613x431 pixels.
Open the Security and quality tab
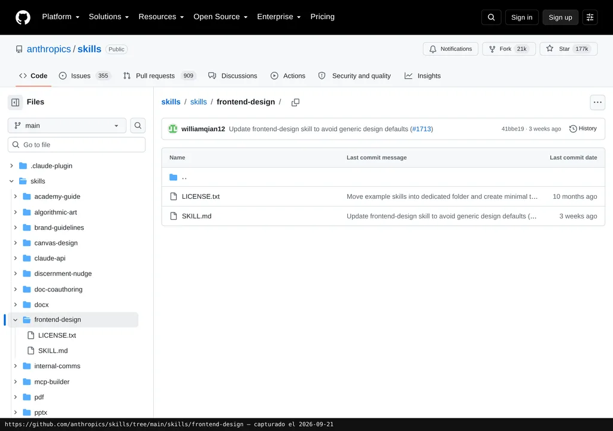click(354, 76)
